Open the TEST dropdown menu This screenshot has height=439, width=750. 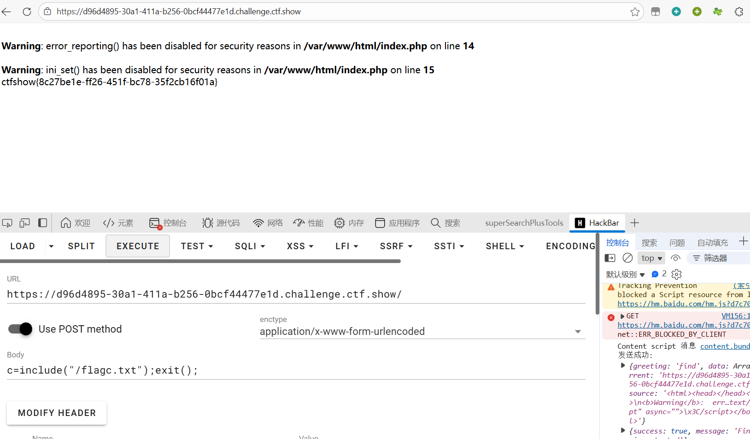[x=197, y=246]
